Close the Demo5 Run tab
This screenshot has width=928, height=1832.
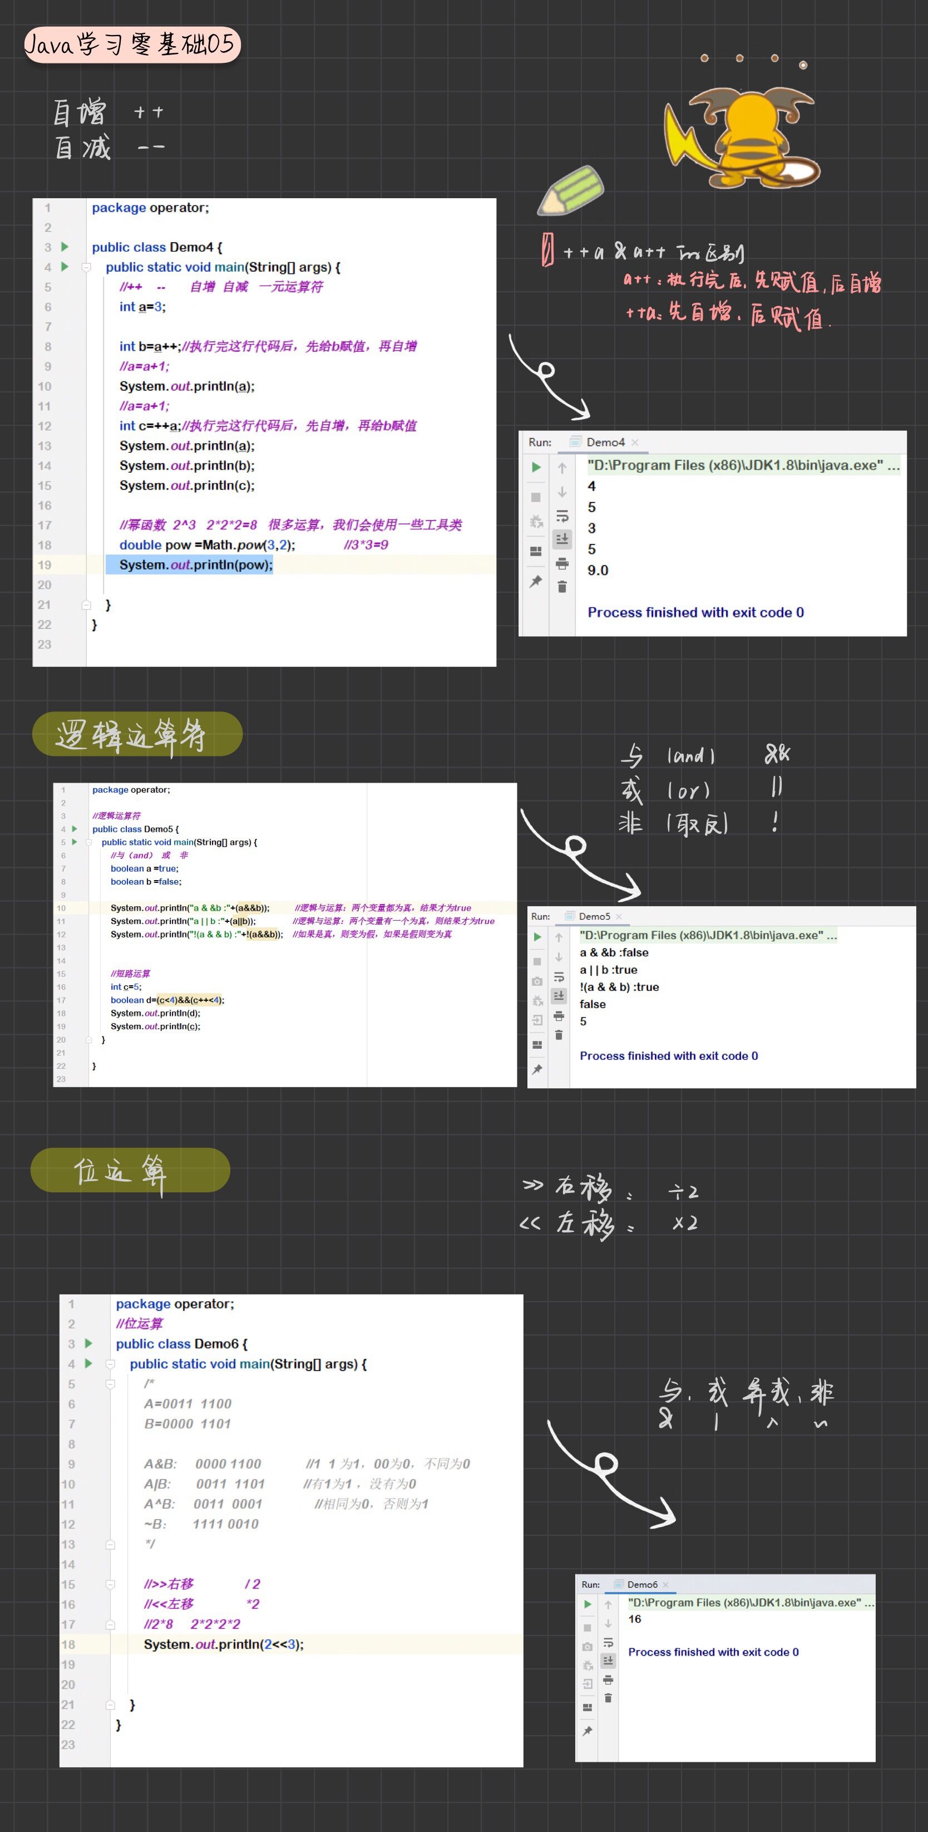tap(619, 917)
